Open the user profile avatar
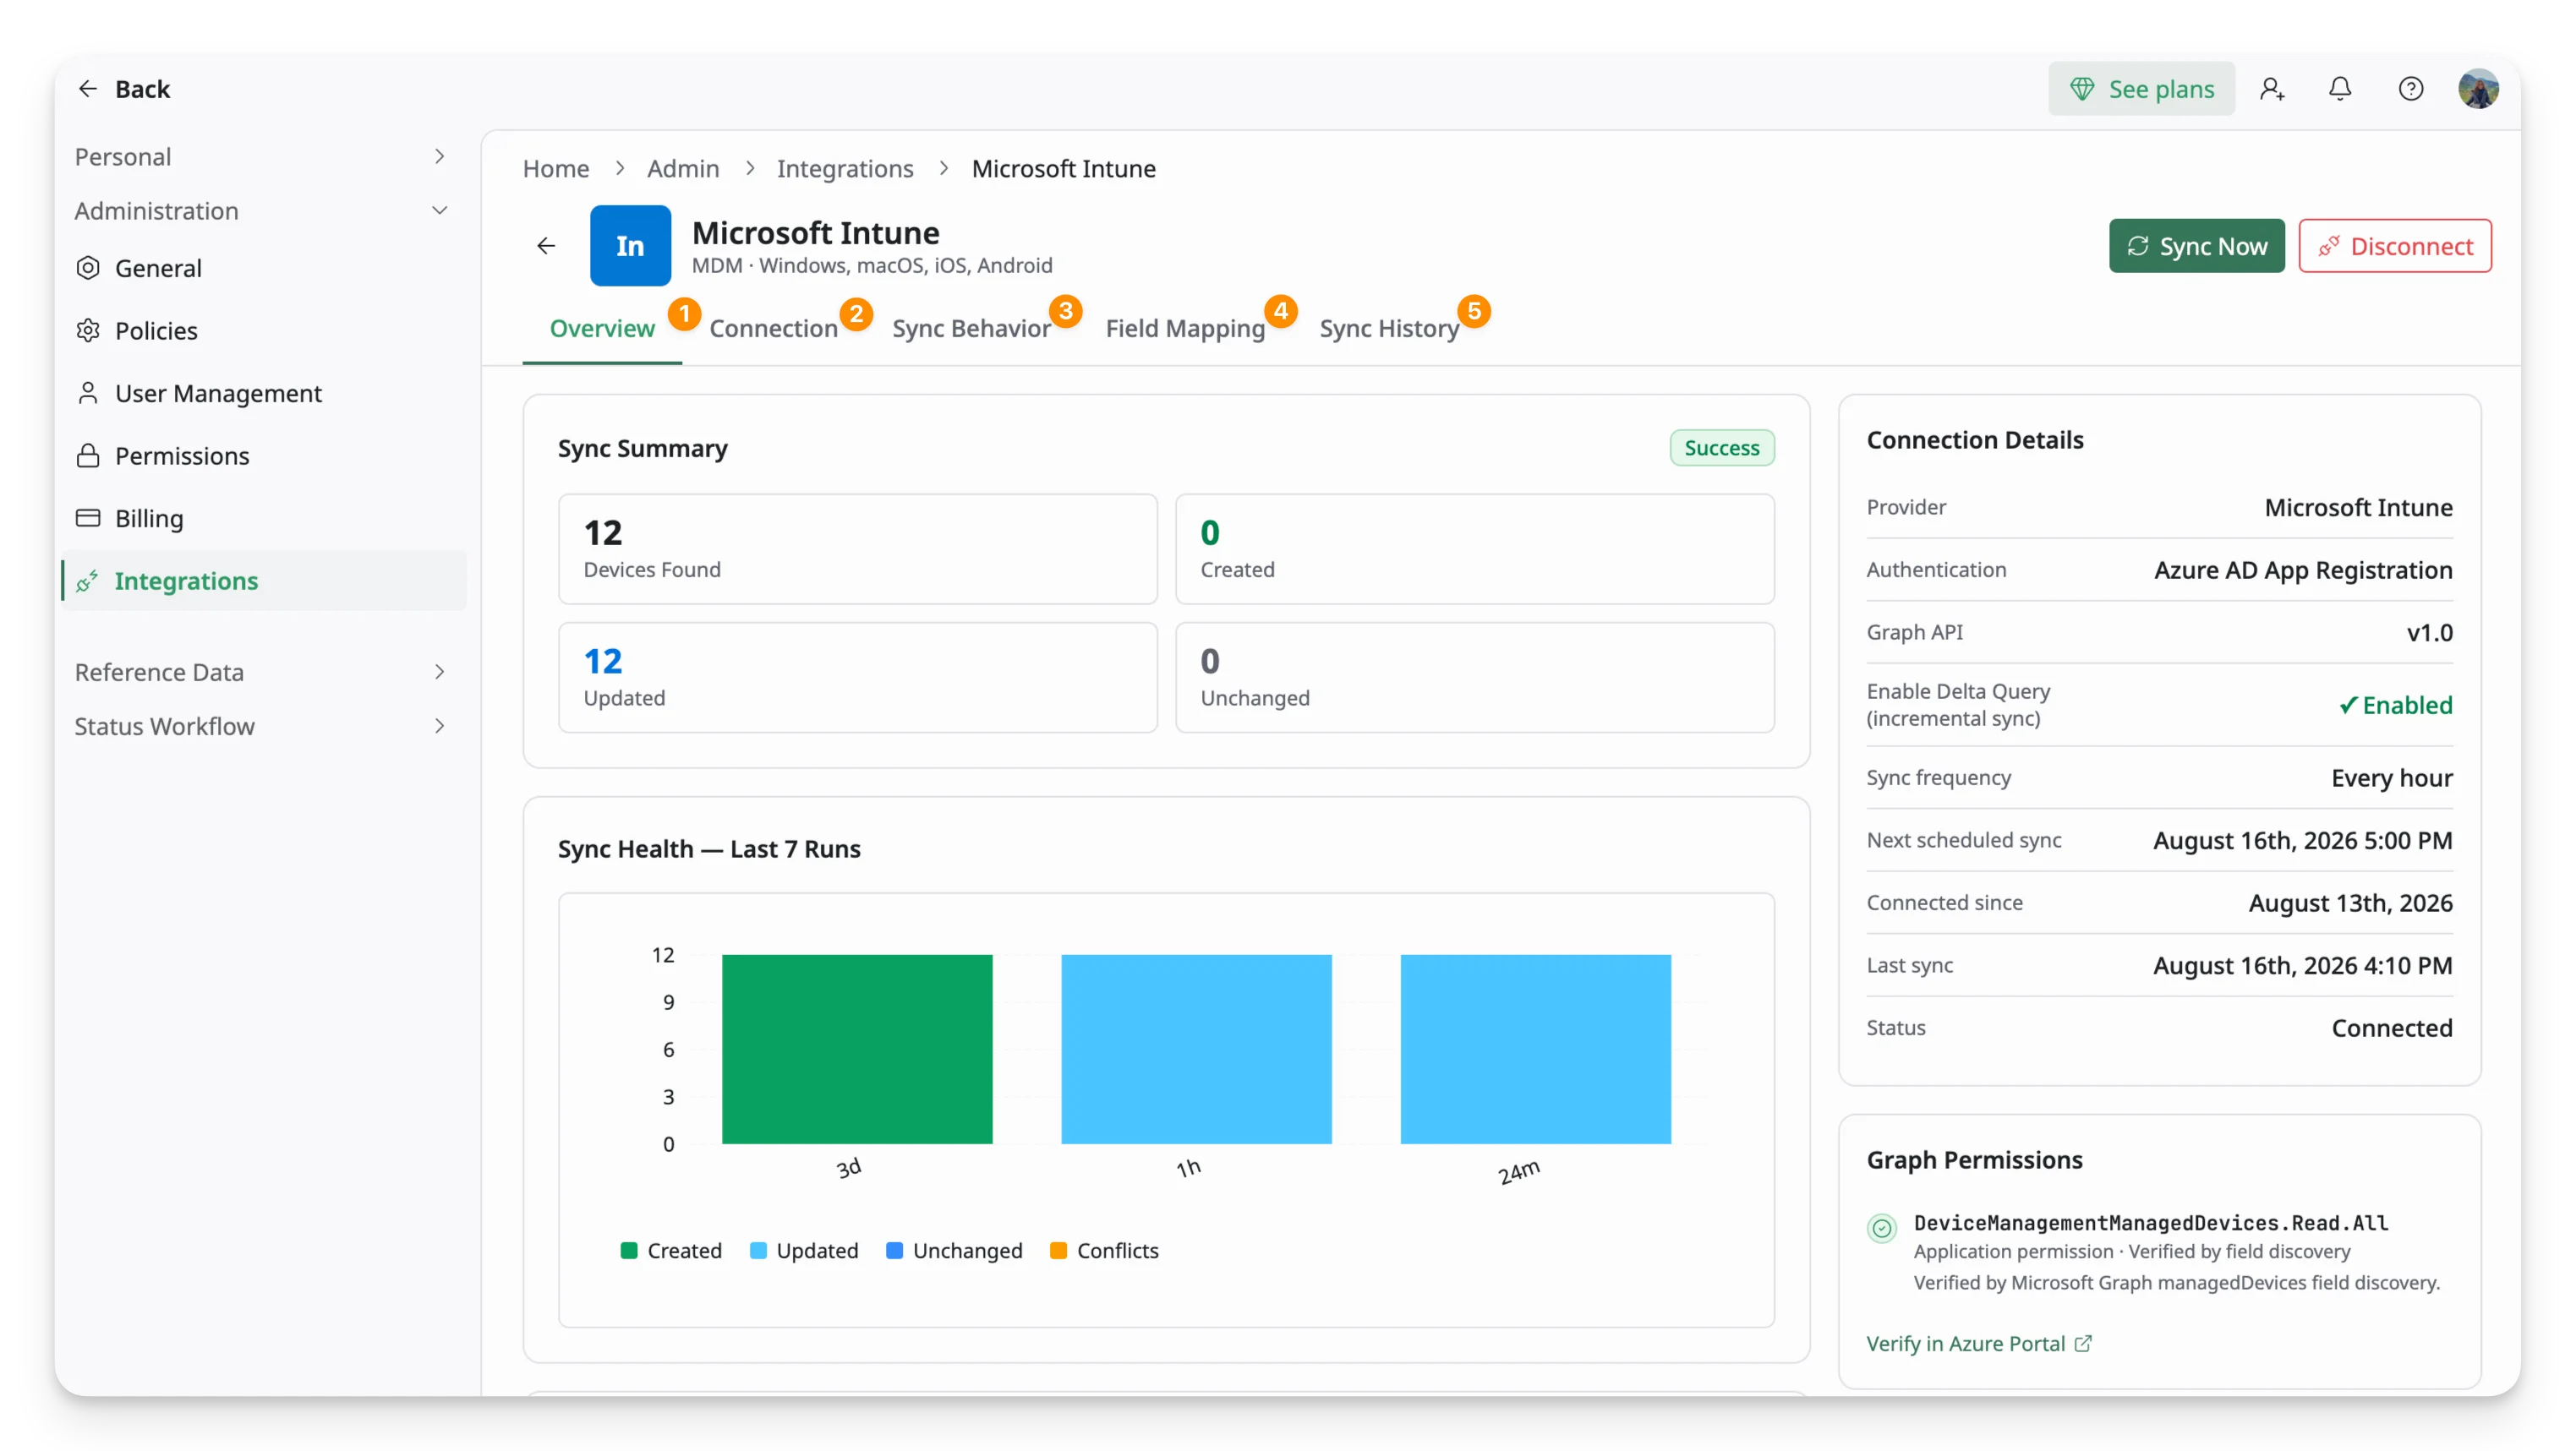Screen dimensions: 2576x1451 tap(2478, 89)
